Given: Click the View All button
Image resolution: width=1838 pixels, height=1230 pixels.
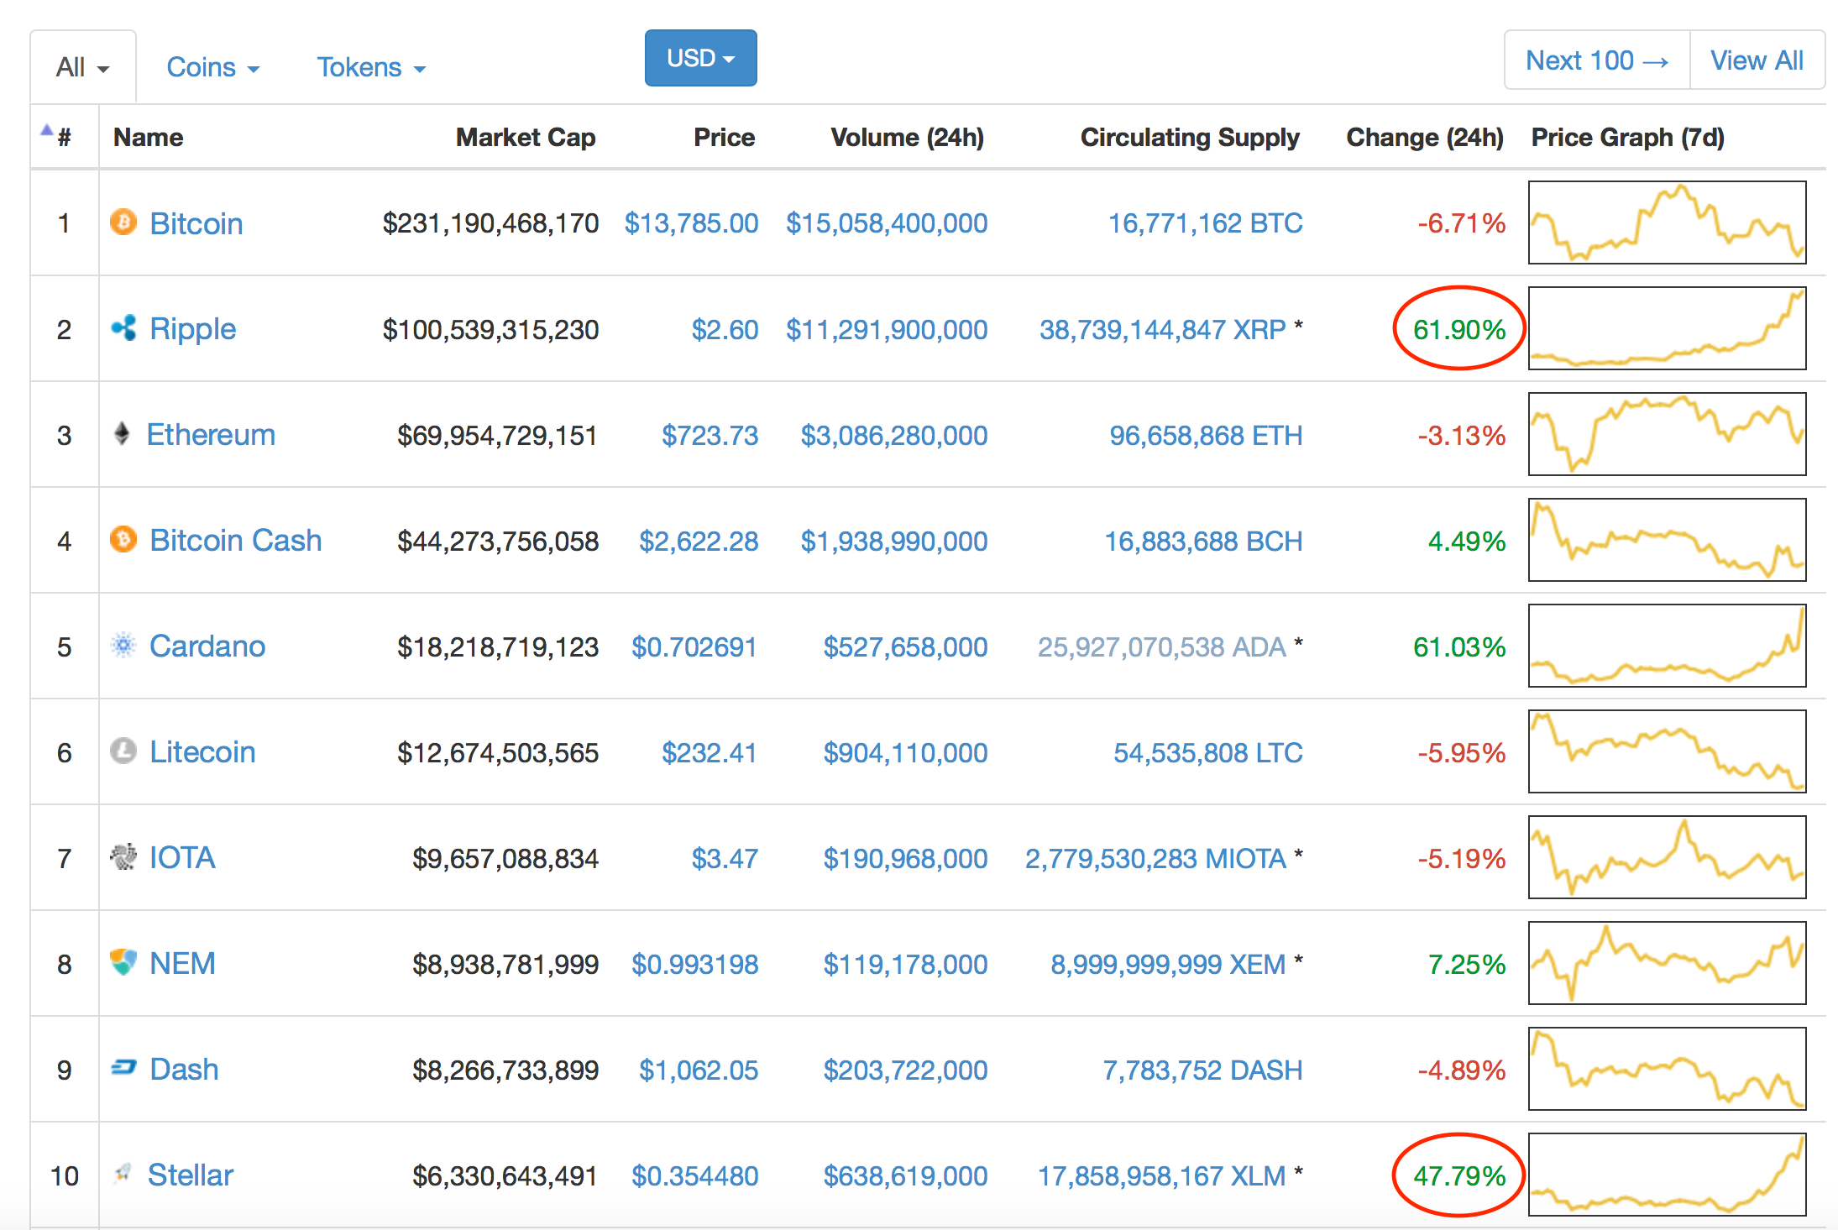Looking at the screenshot, I should 1757,60.
